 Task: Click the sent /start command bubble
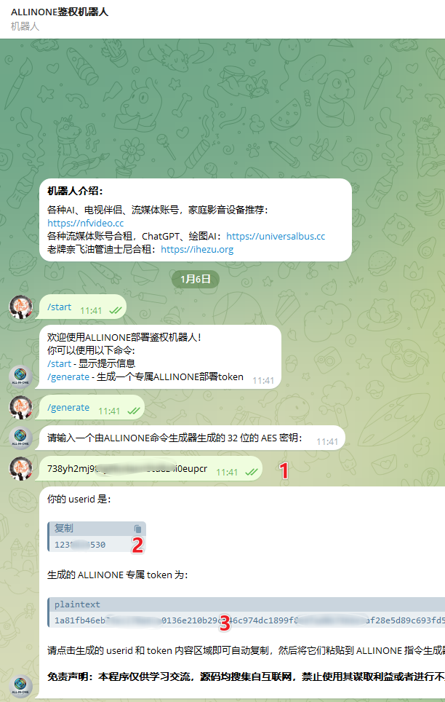coord(81,307)
